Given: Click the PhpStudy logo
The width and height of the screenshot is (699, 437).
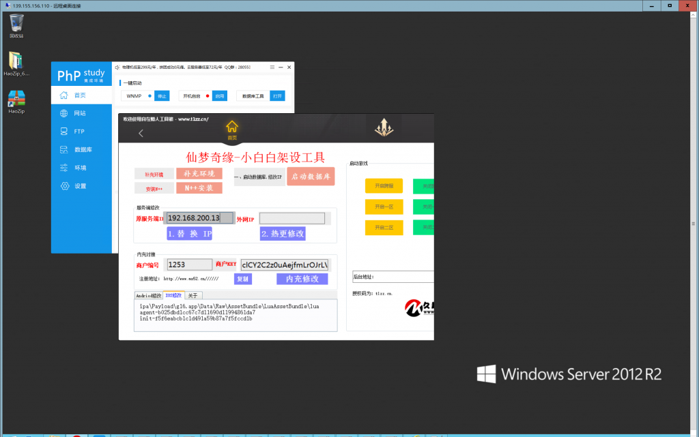Looking at the screenshot, I should click(81, 75).
